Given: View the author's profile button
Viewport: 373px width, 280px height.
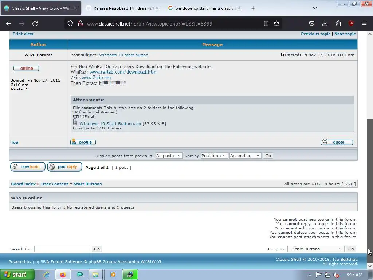Looking at the screenshot, I should (x=83, y=142).
